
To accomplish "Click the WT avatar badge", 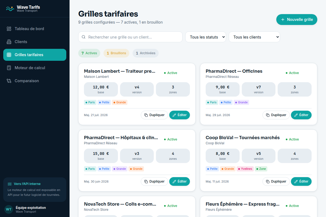I will [9, 209].
